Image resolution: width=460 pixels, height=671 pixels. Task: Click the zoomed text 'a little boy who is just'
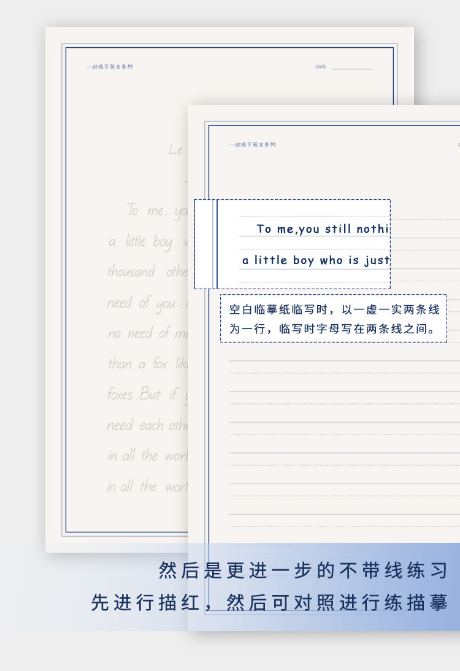[x=316, y=260]
